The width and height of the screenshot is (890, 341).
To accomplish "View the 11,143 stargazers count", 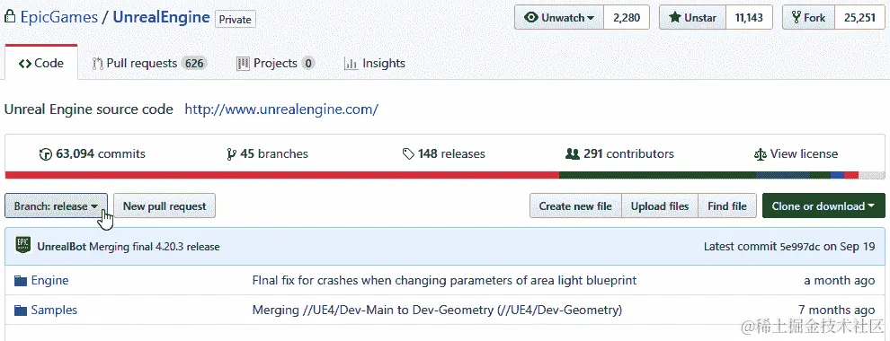I will tap(749, 18).
